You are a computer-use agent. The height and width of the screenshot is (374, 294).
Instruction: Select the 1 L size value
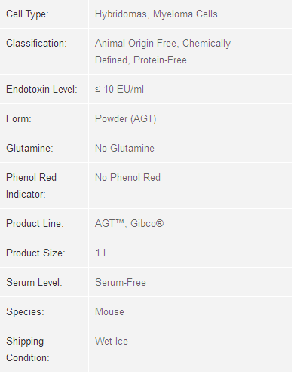point(102,253)
